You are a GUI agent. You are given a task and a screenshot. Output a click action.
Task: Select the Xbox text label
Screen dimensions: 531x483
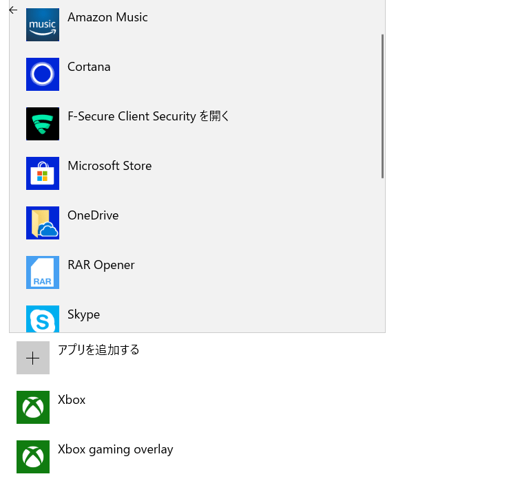click(72, 400)
